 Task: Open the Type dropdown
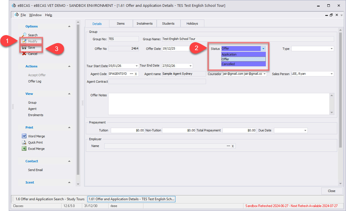pyautogui.click(x=332, y=49)
